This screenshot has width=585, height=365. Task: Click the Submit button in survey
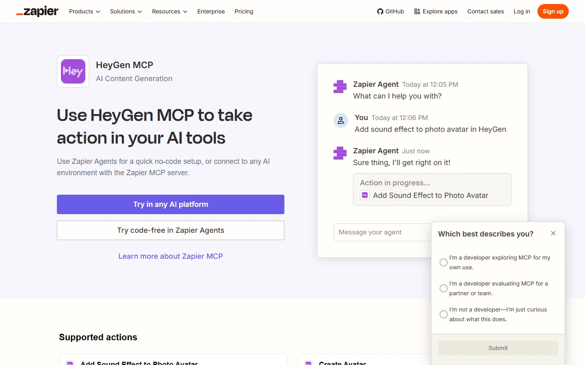[x=498, y=348]
